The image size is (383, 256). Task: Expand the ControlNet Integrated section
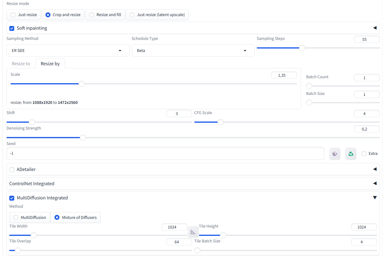(x=193, y=183)
